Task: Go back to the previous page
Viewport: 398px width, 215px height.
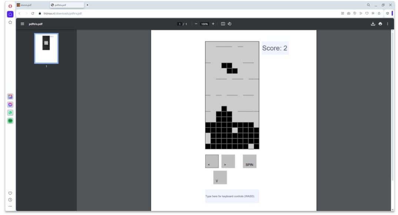Action: (x=20, y=13)
